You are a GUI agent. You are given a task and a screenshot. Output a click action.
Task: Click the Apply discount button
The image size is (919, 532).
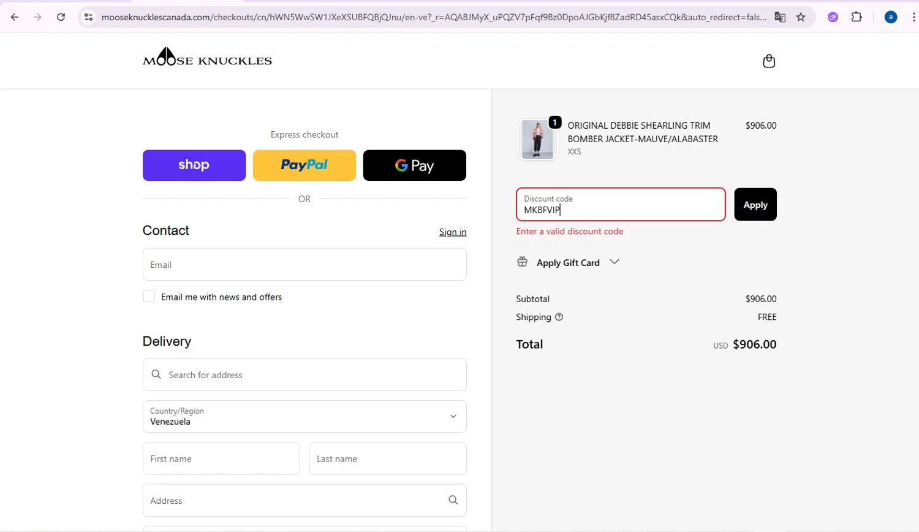pyautogui.click(x=755, y=205)
